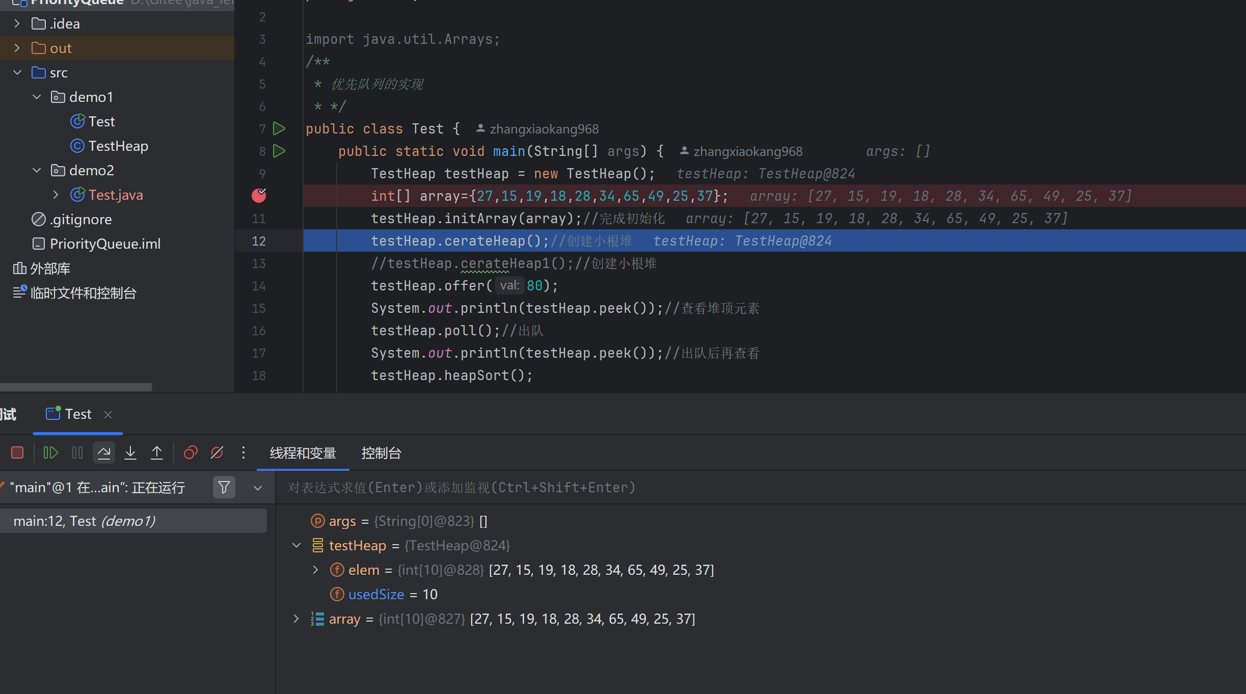The width and height of the screenshot is (1246, 694).
Task: Stop the debug session
Action: pos(17,452)
